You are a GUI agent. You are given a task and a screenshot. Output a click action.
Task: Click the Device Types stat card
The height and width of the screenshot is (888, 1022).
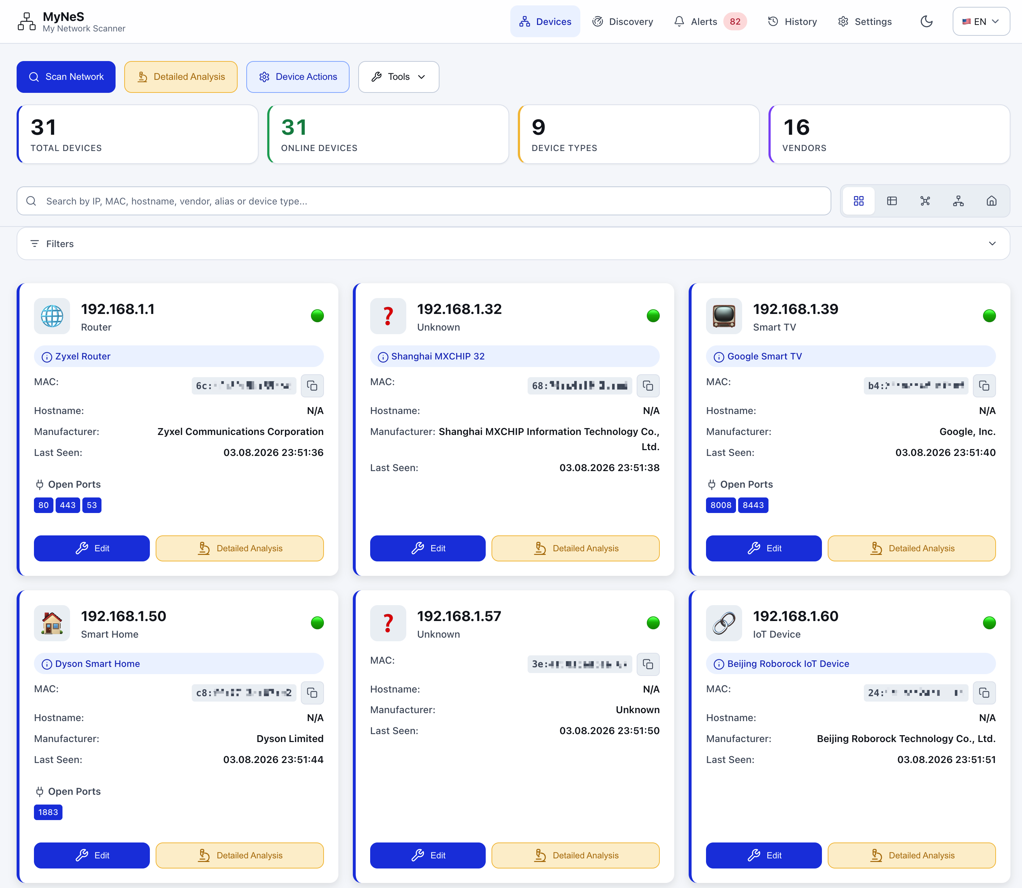coord(638,134)
